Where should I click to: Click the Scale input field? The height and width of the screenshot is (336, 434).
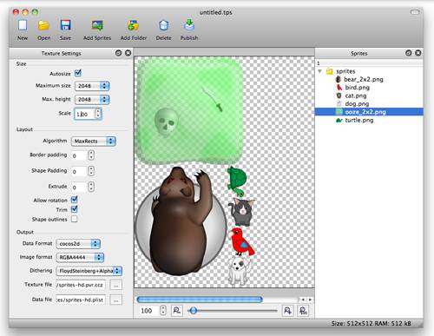point(84,114)
